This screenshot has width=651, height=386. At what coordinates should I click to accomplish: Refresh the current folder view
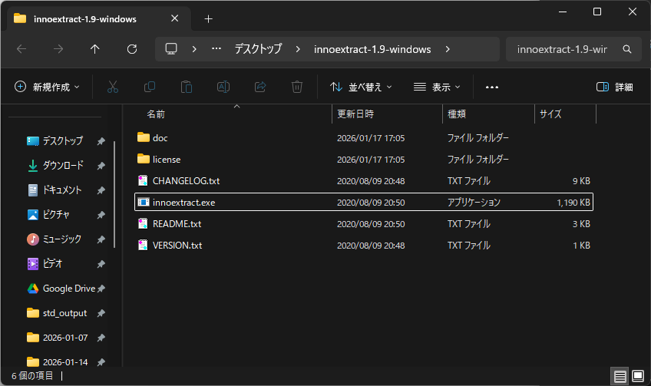pyautogui.click(x=132, y=49)
